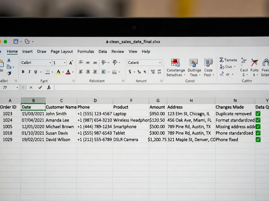Align text right
Image resolution: width=269 pixels, height=201 pixels.
pos(95,72)
